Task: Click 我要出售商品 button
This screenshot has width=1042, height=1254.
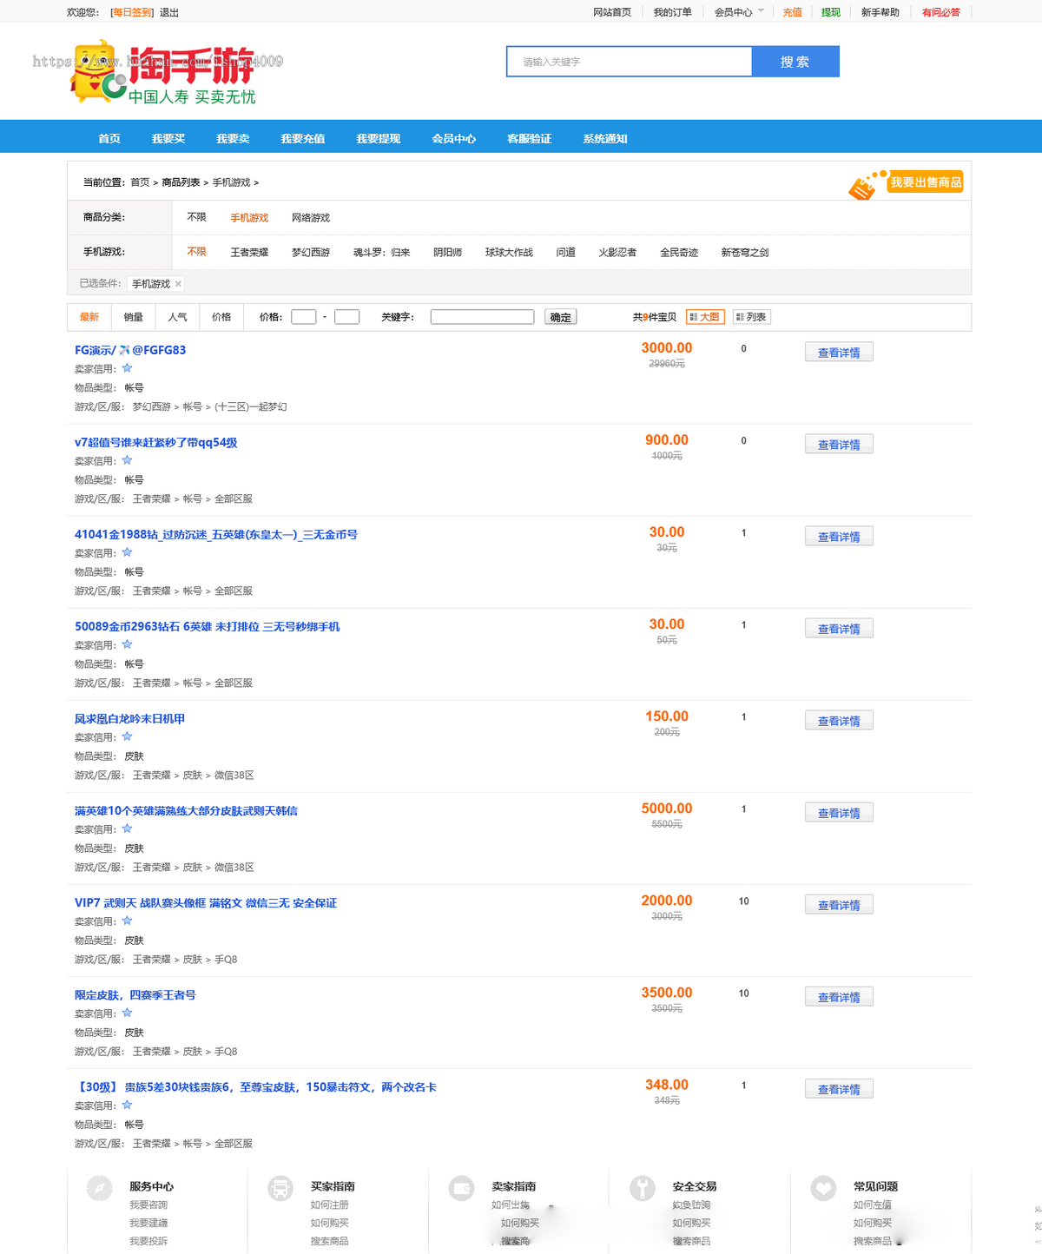Action: [x=926, y=182]
